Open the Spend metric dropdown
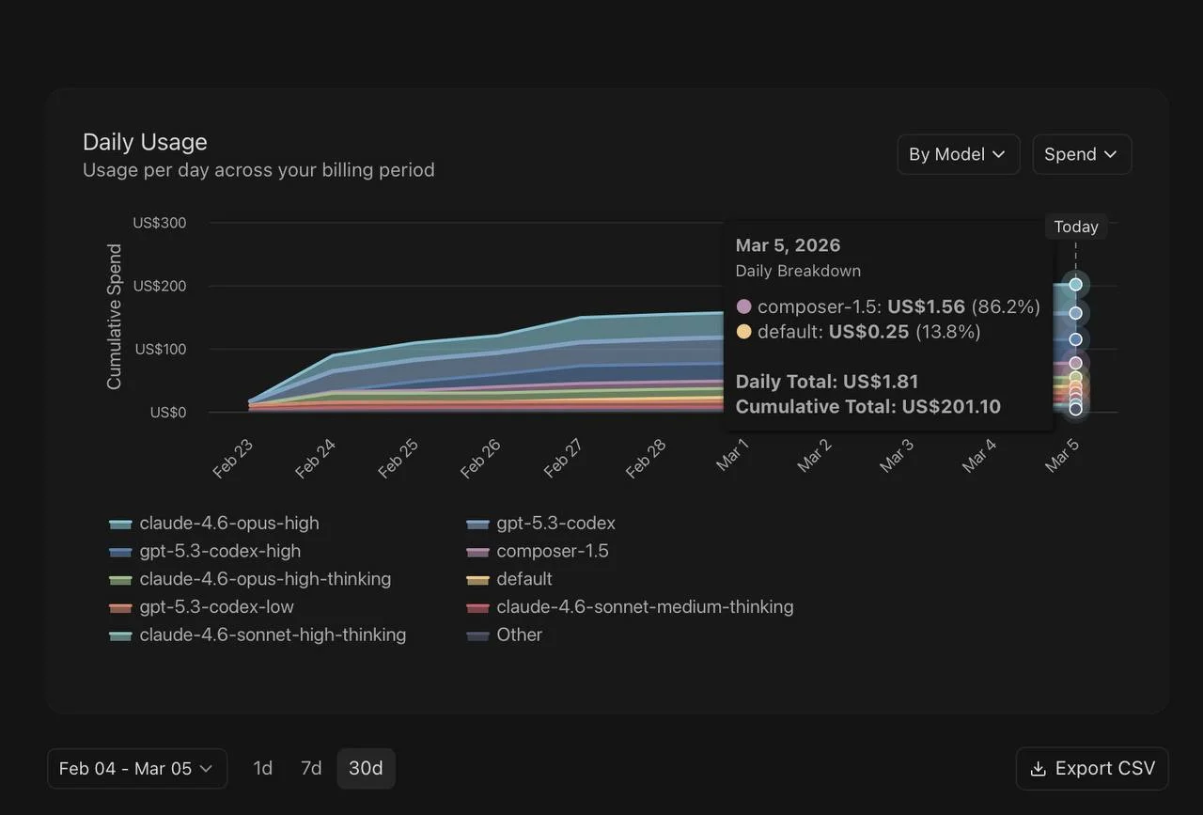The width and height of the screenshot is (1203, 815). pos(1081,154)
